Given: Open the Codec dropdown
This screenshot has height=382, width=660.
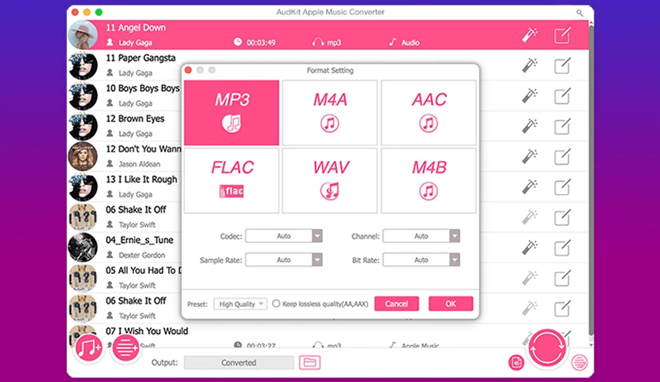Looking at the screenshot, I should (x=283, y=236).
